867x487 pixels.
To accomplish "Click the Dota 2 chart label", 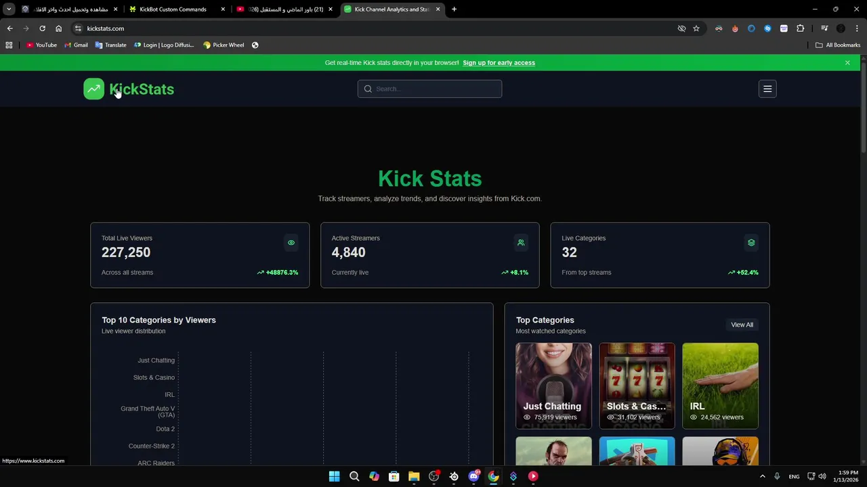I will point(165,429).
